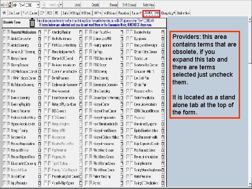Click the small box right of DES Exposure

click(80, 111)
